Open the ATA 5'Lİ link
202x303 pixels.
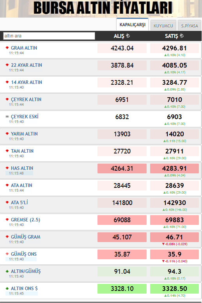(x=19, y=203)
